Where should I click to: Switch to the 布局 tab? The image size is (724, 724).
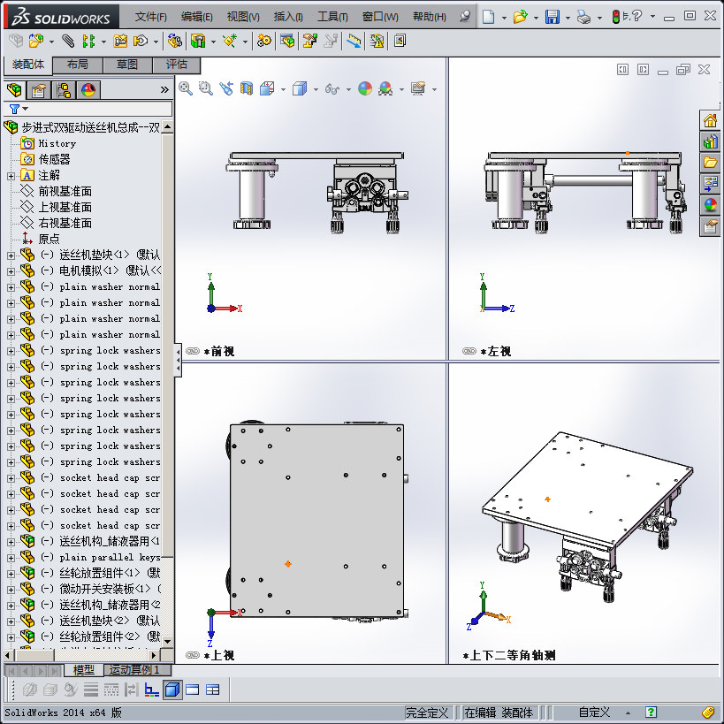pos(78,65)
